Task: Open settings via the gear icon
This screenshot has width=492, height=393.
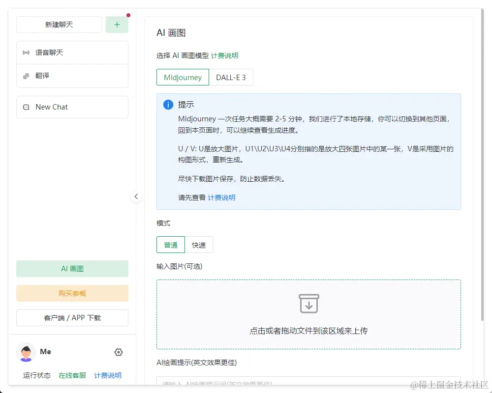Action: pos(118,352)
